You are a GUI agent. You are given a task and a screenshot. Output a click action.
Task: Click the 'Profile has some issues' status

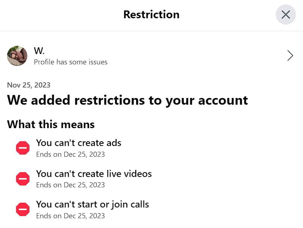coord(71,62)
